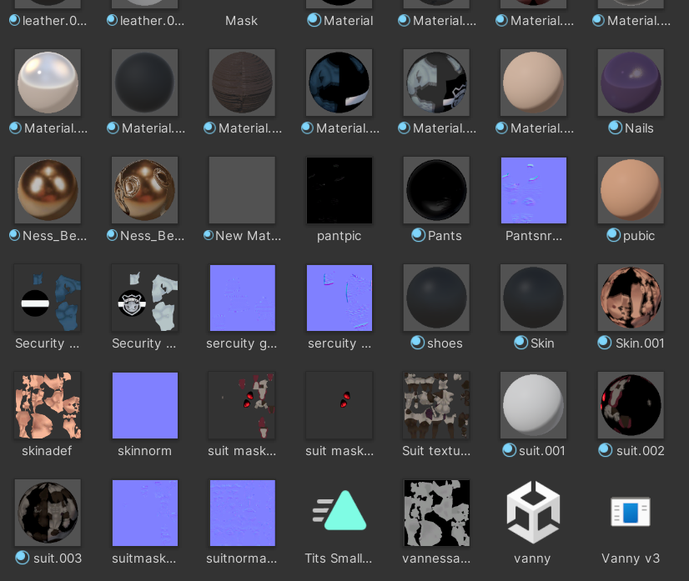This screenshot has height=581, width=689.
Task: Select the suitnorma... normal map thumbnail
Action: click(242, 513)
